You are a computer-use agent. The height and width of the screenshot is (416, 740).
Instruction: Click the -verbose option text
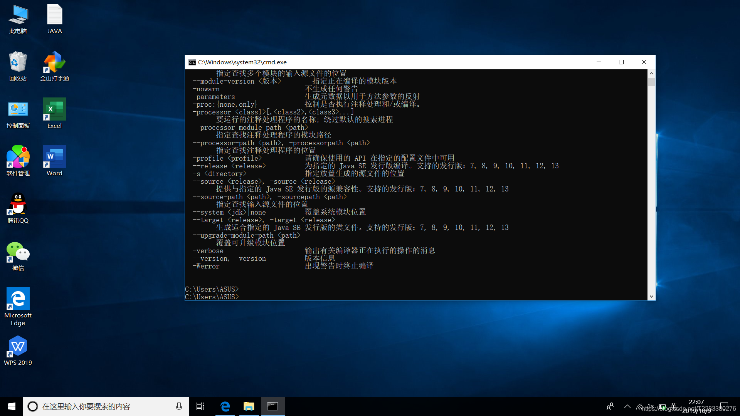click(208, 251)
